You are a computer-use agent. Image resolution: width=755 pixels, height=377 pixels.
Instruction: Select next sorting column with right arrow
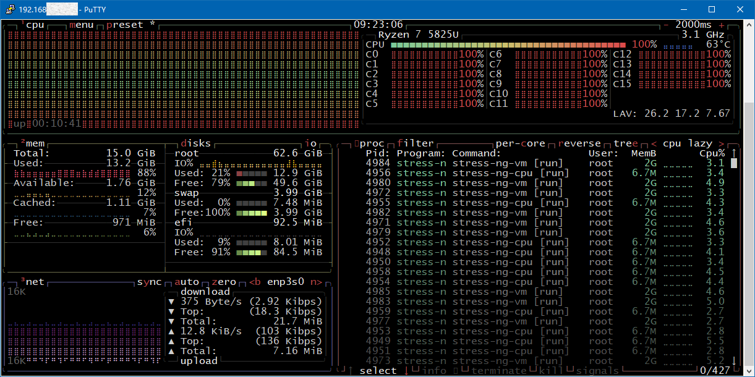click(721, 143)
